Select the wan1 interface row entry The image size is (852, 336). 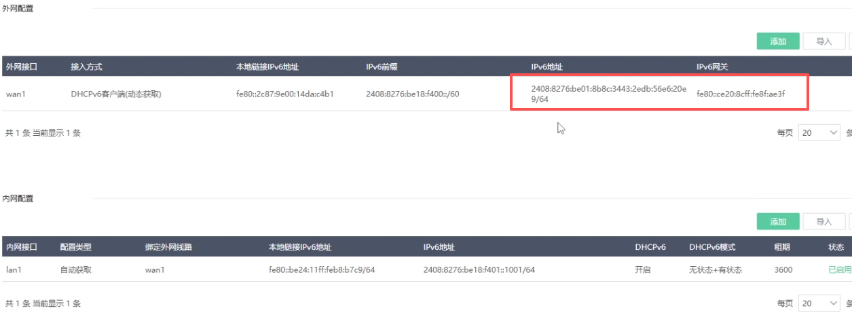(x=16, y=94)
